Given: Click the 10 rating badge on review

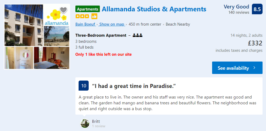Looking at the screenshot, I should coord(84,86).
